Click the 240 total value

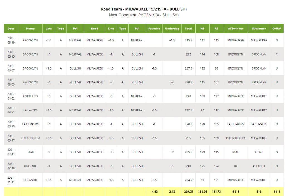click(x=188, y=96)
